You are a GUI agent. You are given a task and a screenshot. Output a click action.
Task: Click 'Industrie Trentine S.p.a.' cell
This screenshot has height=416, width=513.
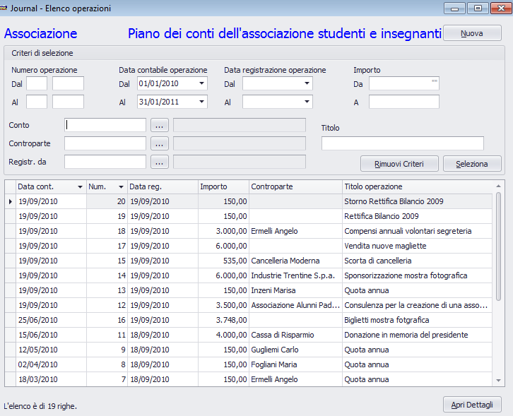pyautogui.click(x=296, y=275)
